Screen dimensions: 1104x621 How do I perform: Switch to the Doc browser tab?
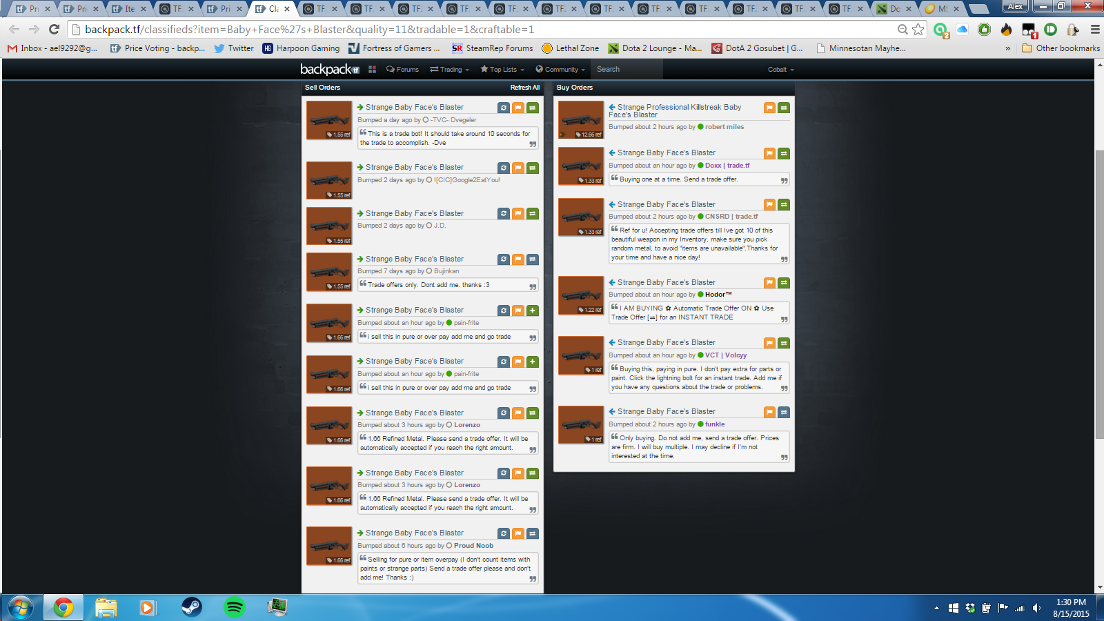(895, 9)
